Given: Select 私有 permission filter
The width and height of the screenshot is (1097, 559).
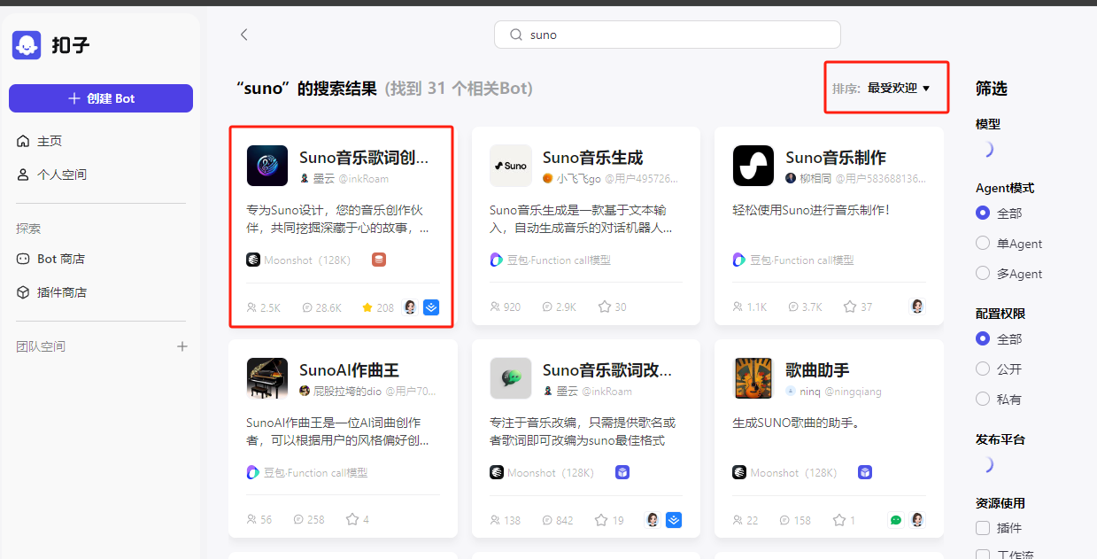Looking at the screenshot, I should click(x=983, y=399).
